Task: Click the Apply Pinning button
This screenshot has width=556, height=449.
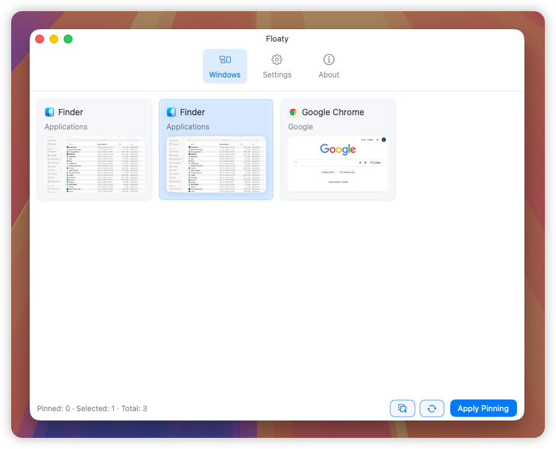Action: point(483,408)
